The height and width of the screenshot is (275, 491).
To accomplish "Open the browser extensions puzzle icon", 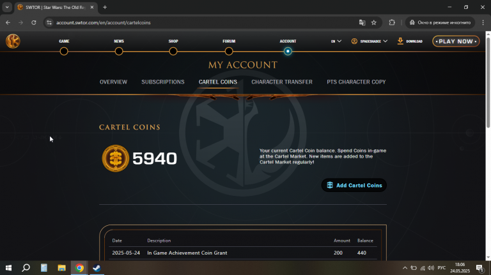I will 392,22.
